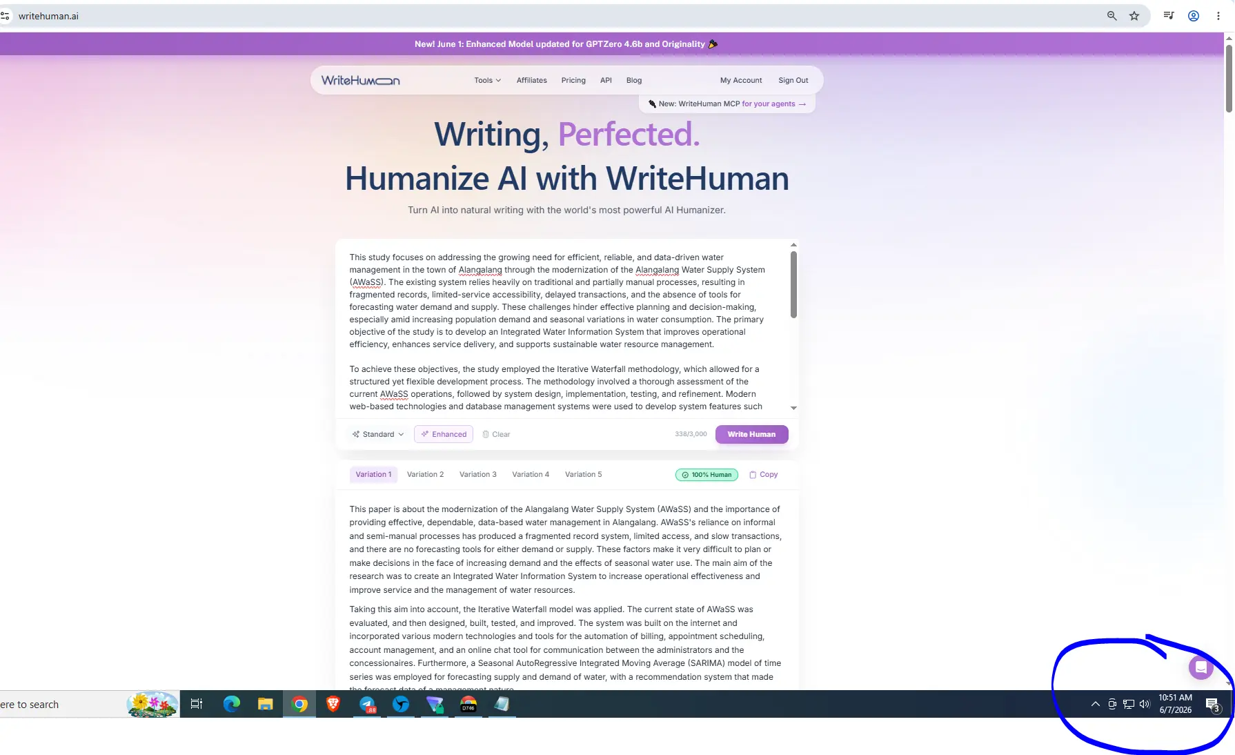
Task: Open the site information icon in address bar
Action: [5, 16]
